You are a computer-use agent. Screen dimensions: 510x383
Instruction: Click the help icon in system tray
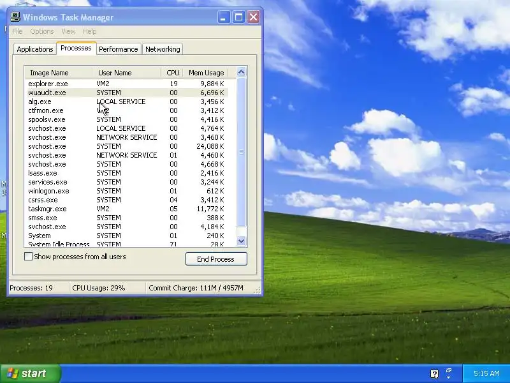point(434,373)
